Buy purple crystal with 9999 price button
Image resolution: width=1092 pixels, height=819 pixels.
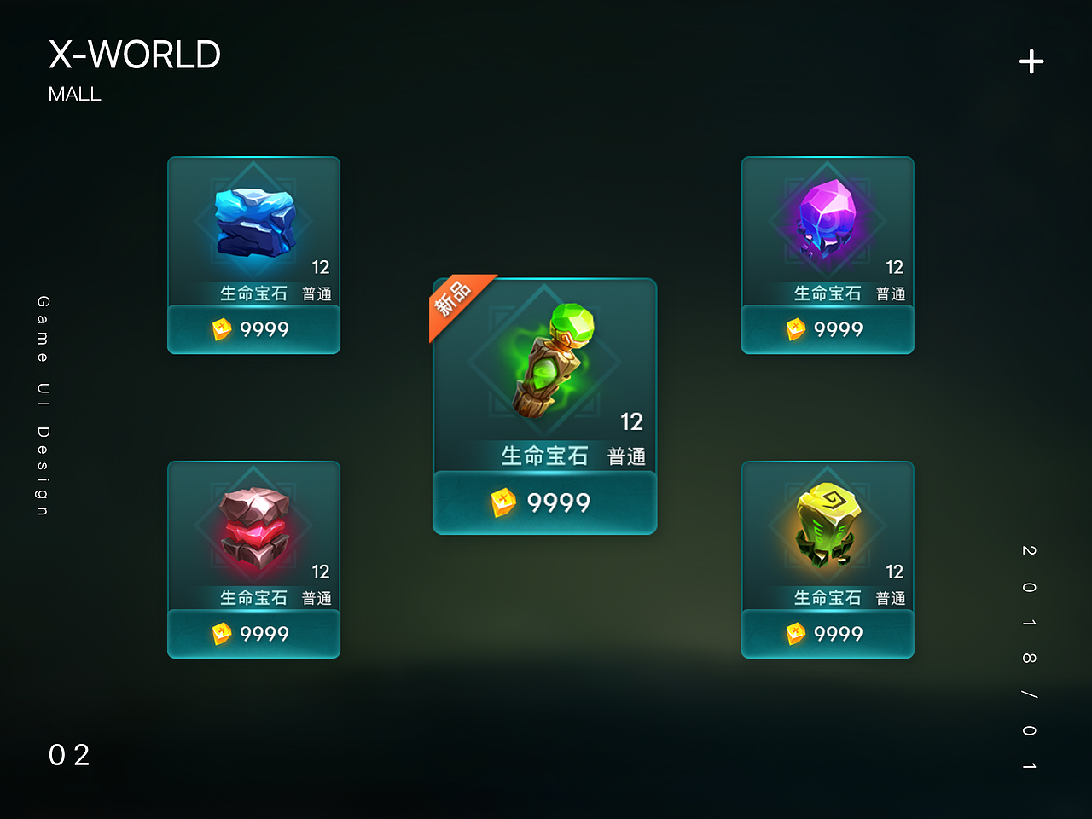click(828, 329)
